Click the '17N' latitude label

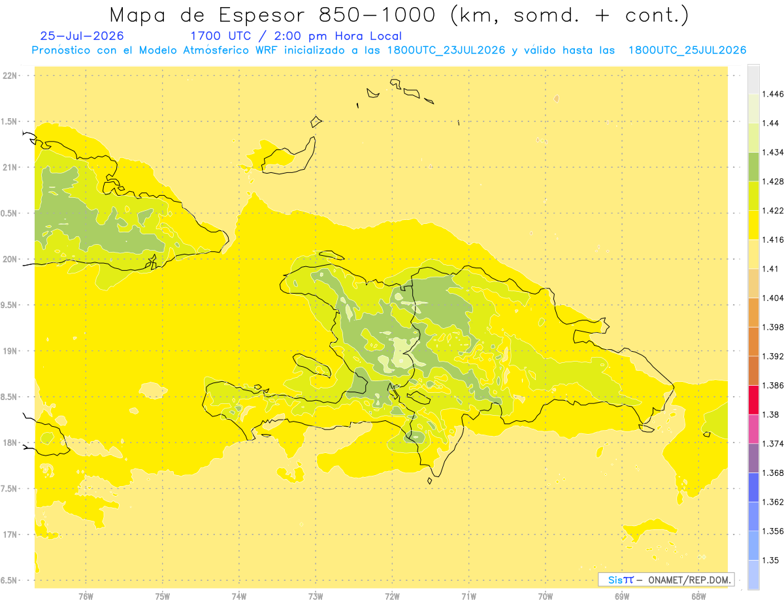tap(10, 535)
